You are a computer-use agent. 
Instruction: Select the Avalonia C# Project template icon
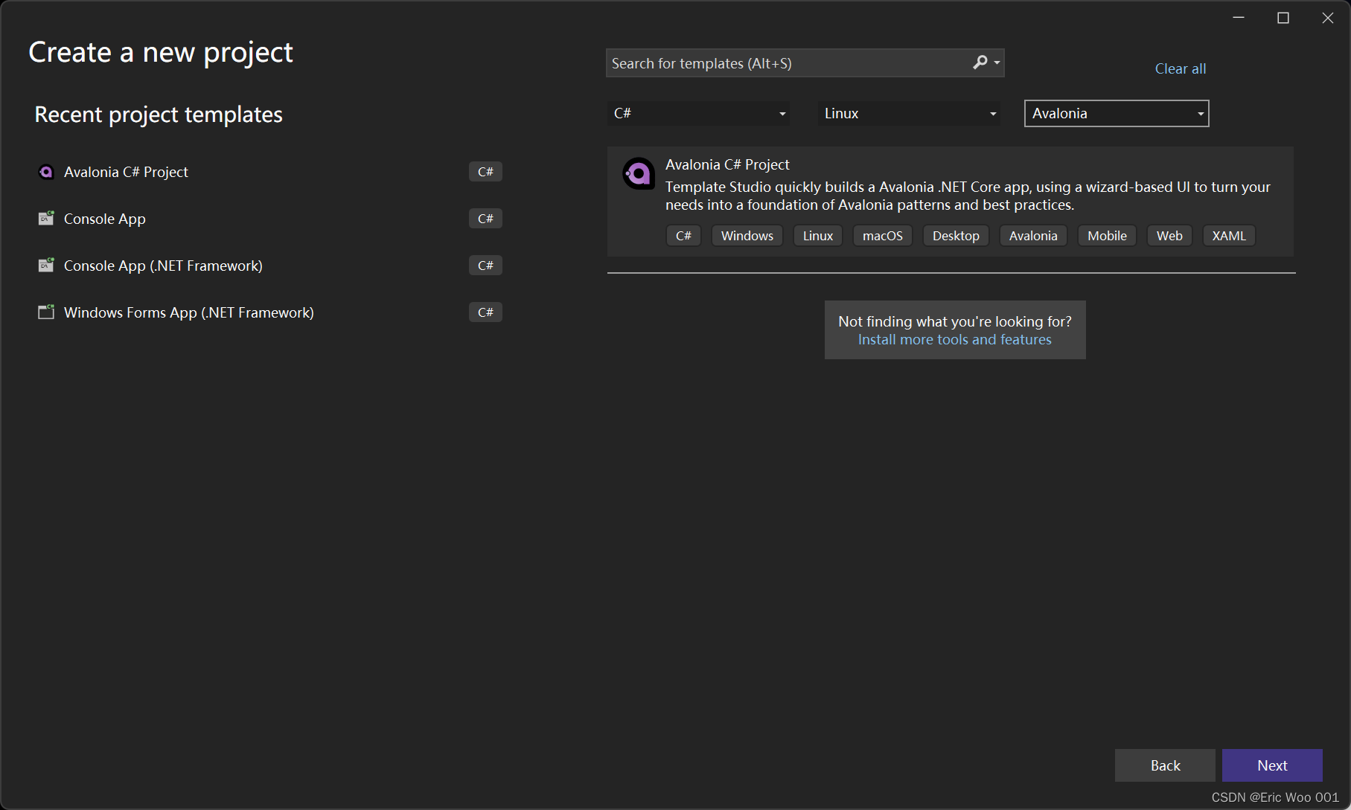click(46, 171)
